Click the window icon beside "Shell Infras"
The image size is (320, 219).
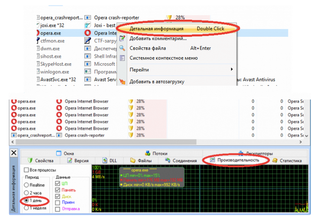coord(87,56)
